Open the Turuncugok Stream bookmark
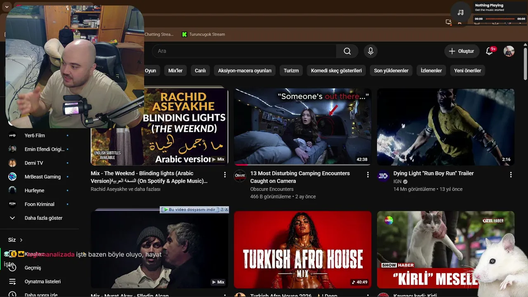Image resolution: width=528 pixels, height=297 pixels. [203, 34]
